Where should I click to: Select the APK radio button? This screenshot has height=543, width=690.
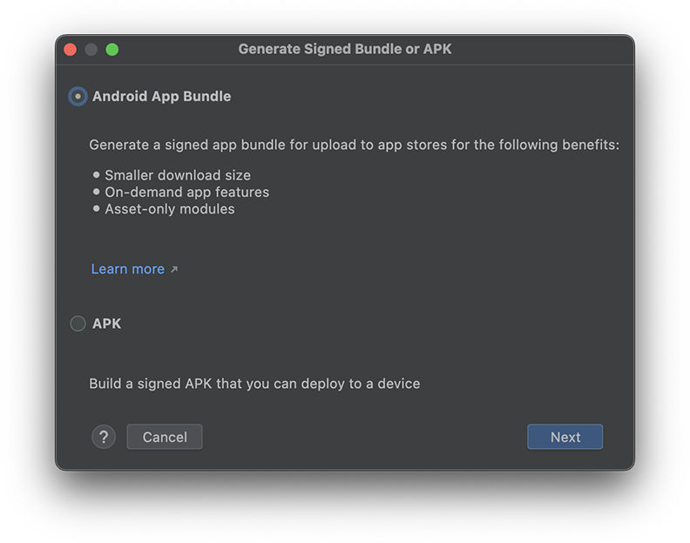pos(78,323)
